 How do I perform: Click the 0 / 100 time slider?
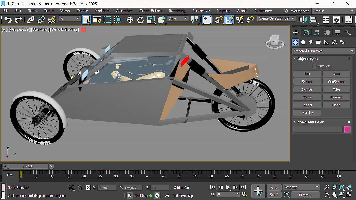coord(28,166)
